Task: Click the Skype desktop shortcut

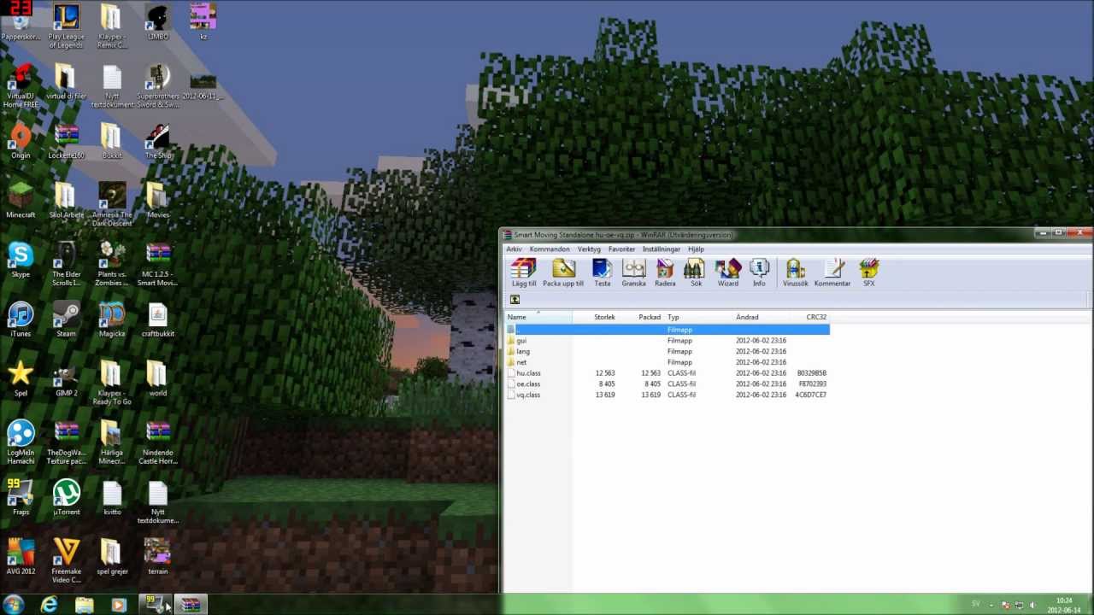Action: click(x=21, y=260)
